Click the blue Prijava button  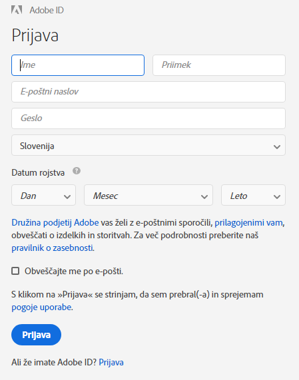[36, 335]
